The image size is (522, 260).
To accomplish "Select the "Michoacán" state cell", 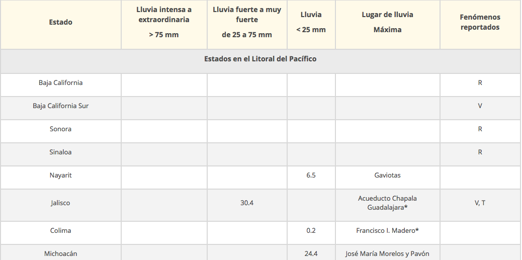I will pos(60,253).
